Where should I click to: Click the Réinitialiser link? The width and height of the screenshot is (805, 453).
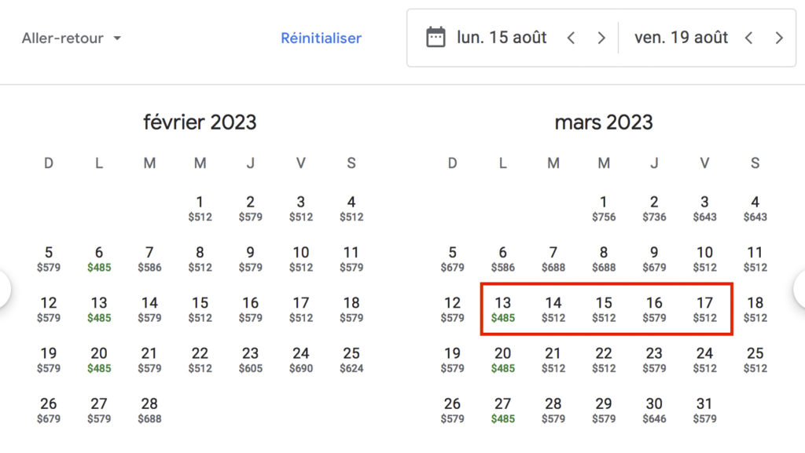tap(321, 38)
